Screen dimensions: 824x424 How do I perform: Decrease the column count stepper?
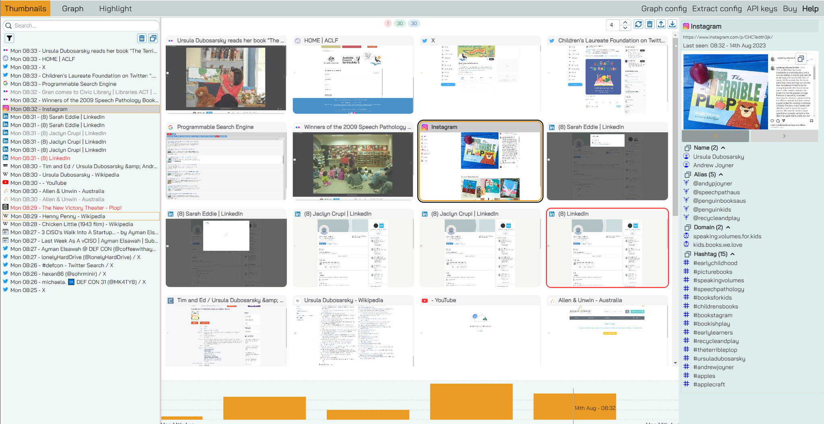(625, 28)
